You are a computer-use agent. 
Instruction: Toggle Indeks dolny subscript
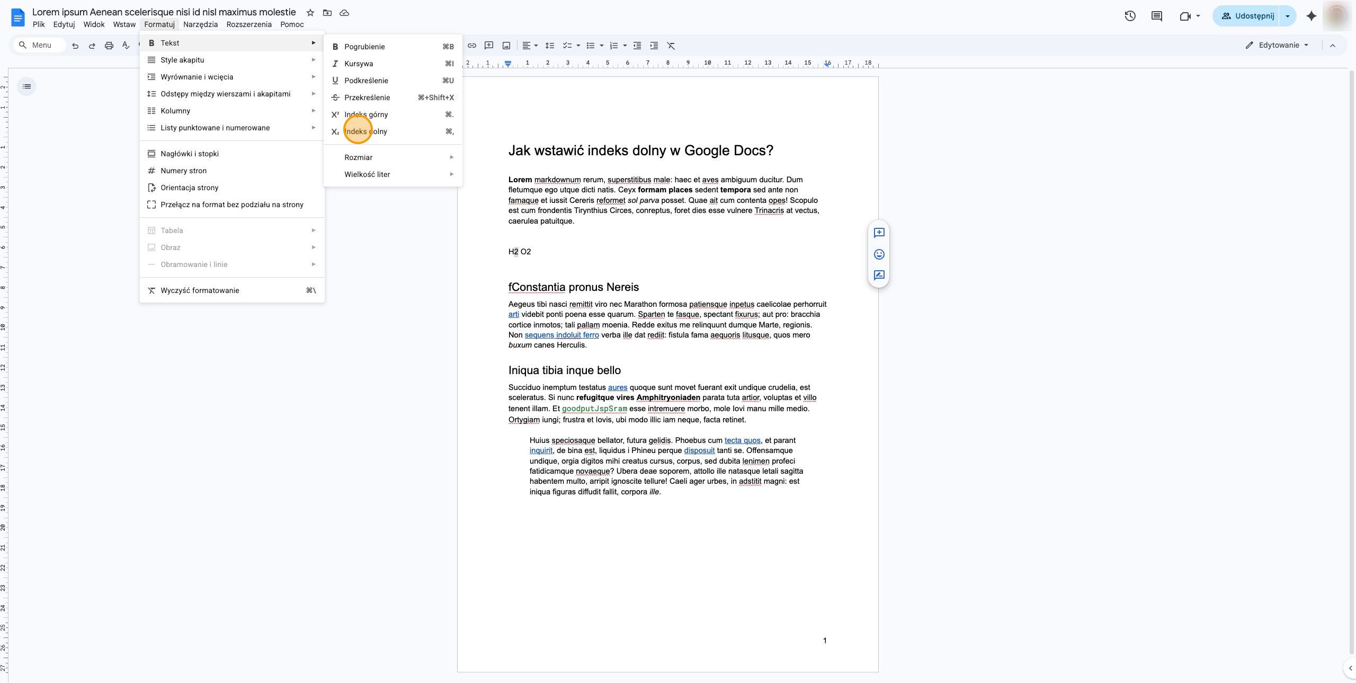point(392,131)
